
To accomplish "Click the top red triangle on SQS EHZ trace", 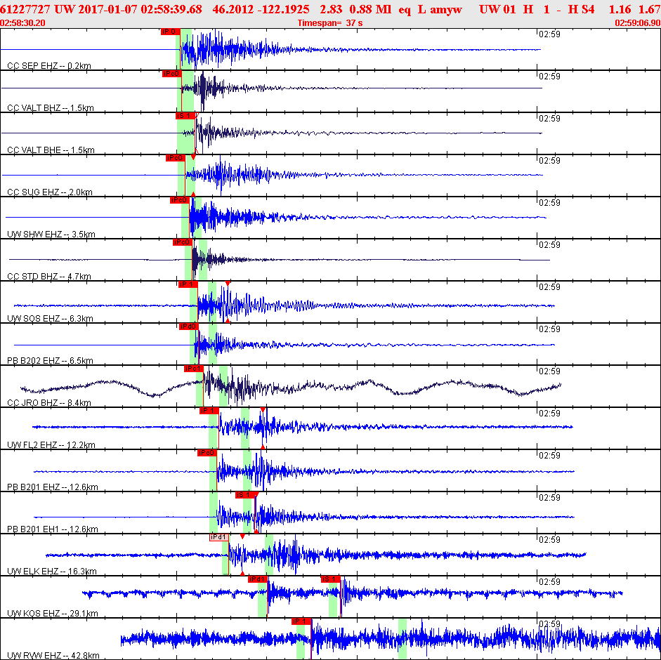I will pyautogui.click(x=228, y=283).
